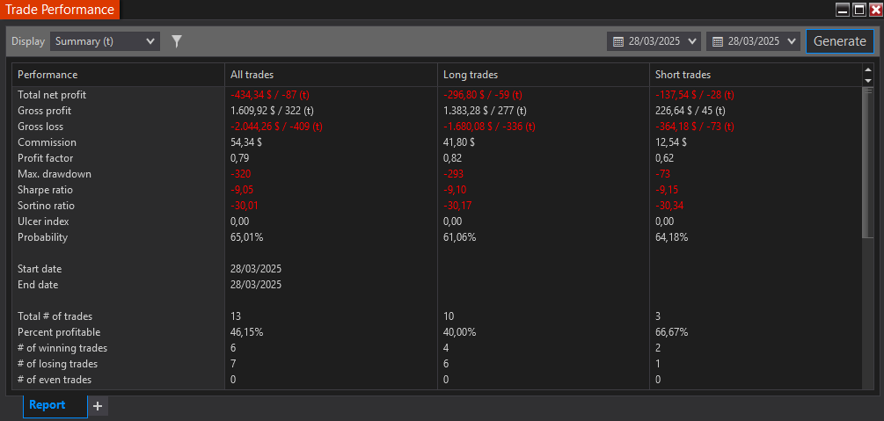Select the 41,80 $ commission value
The width and height of the screenshot is (884, 421).
pos(459,142)
